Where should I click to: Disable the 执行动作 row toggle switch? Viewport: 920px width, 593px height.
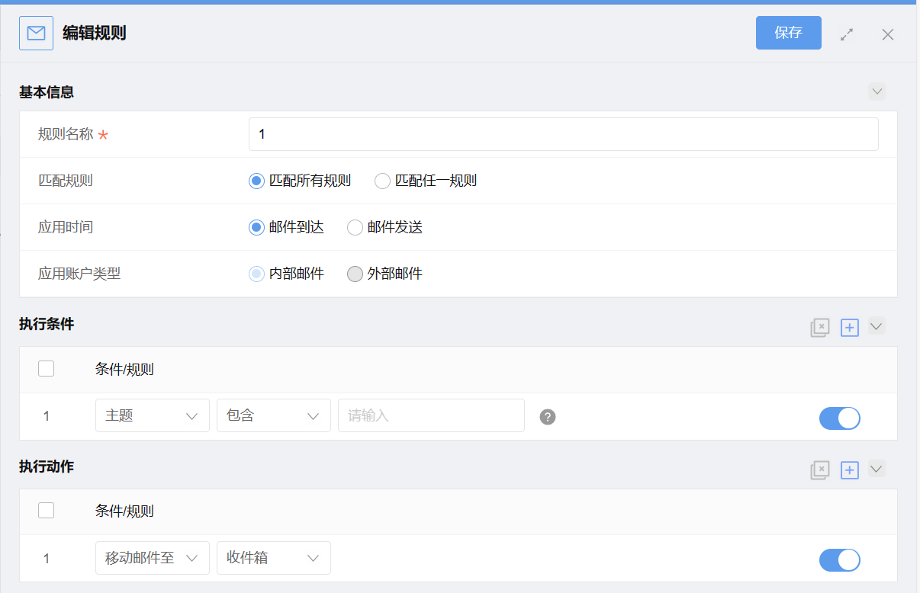point(839,560)
